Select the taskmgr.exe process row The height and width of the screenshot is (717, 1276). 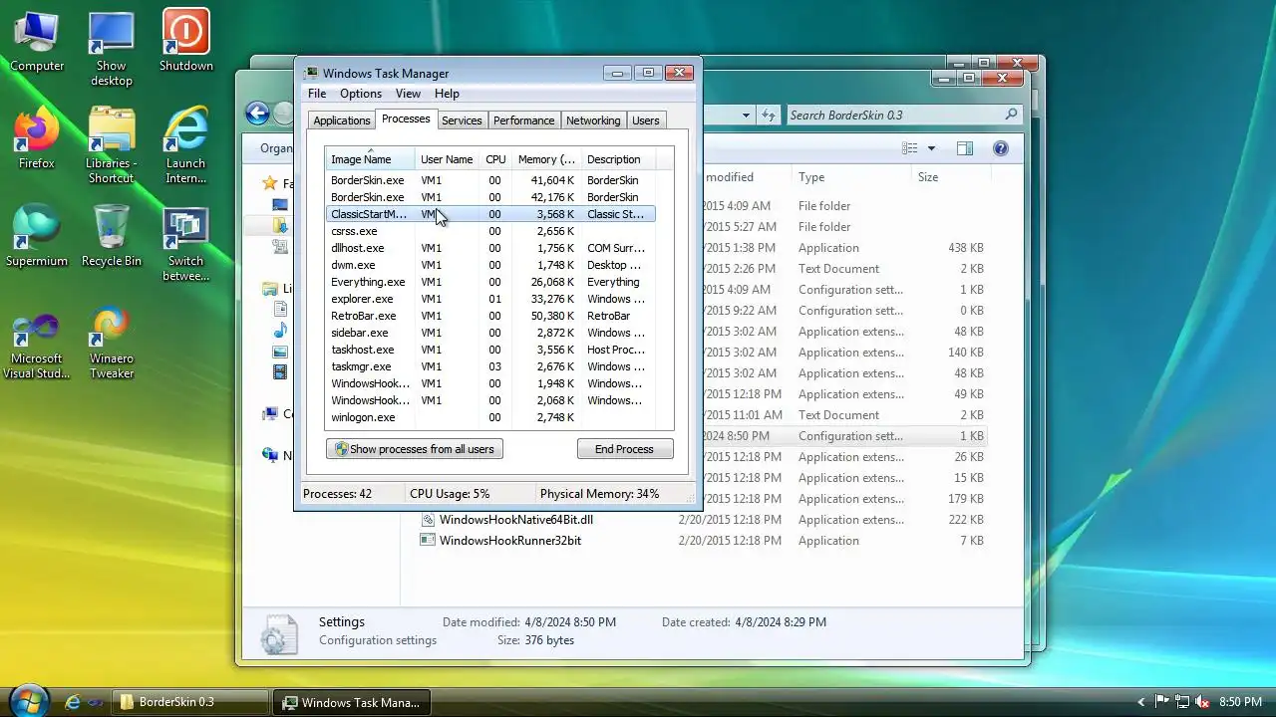[x=491, y=366]
